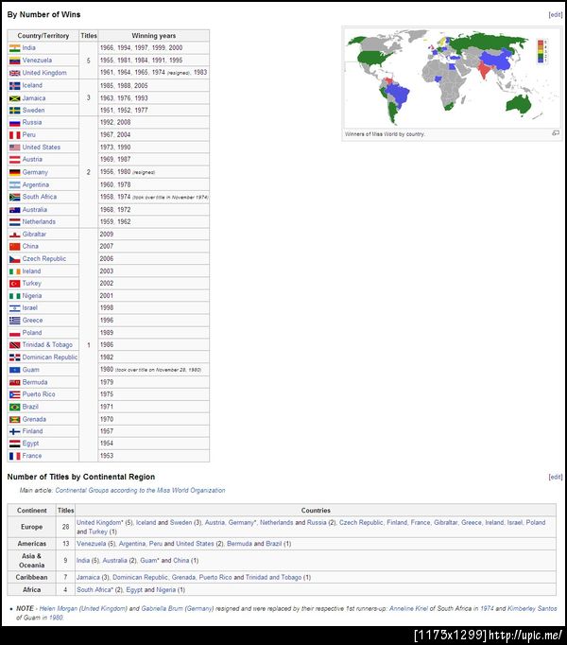Viewport: 567px width, 645px height.
Task: Click the France flag icon
Action: pyautogui.click(x=15, y=456)
